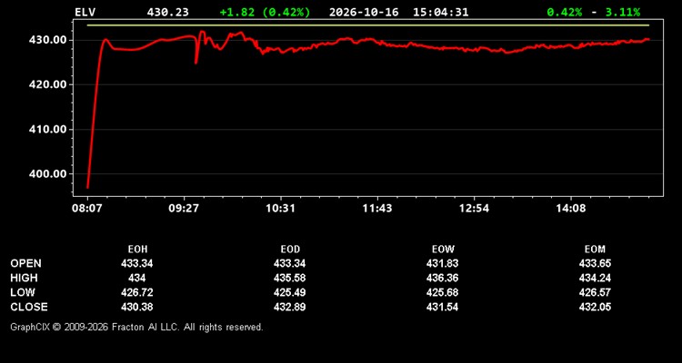Click the 14:08 time axis label
The image size is (682, 363).
point(571,208)
